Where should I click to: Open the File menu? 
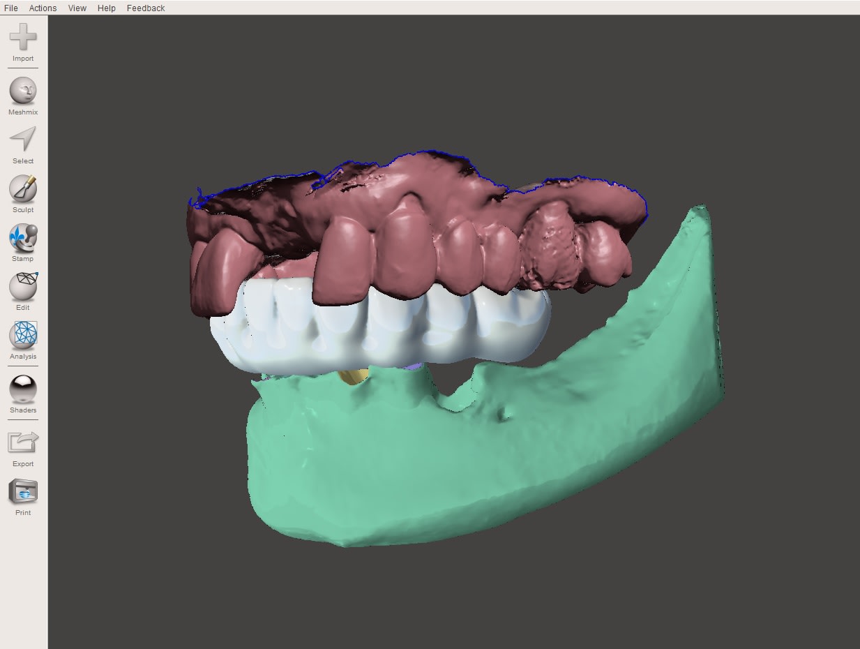click(10, 8)
